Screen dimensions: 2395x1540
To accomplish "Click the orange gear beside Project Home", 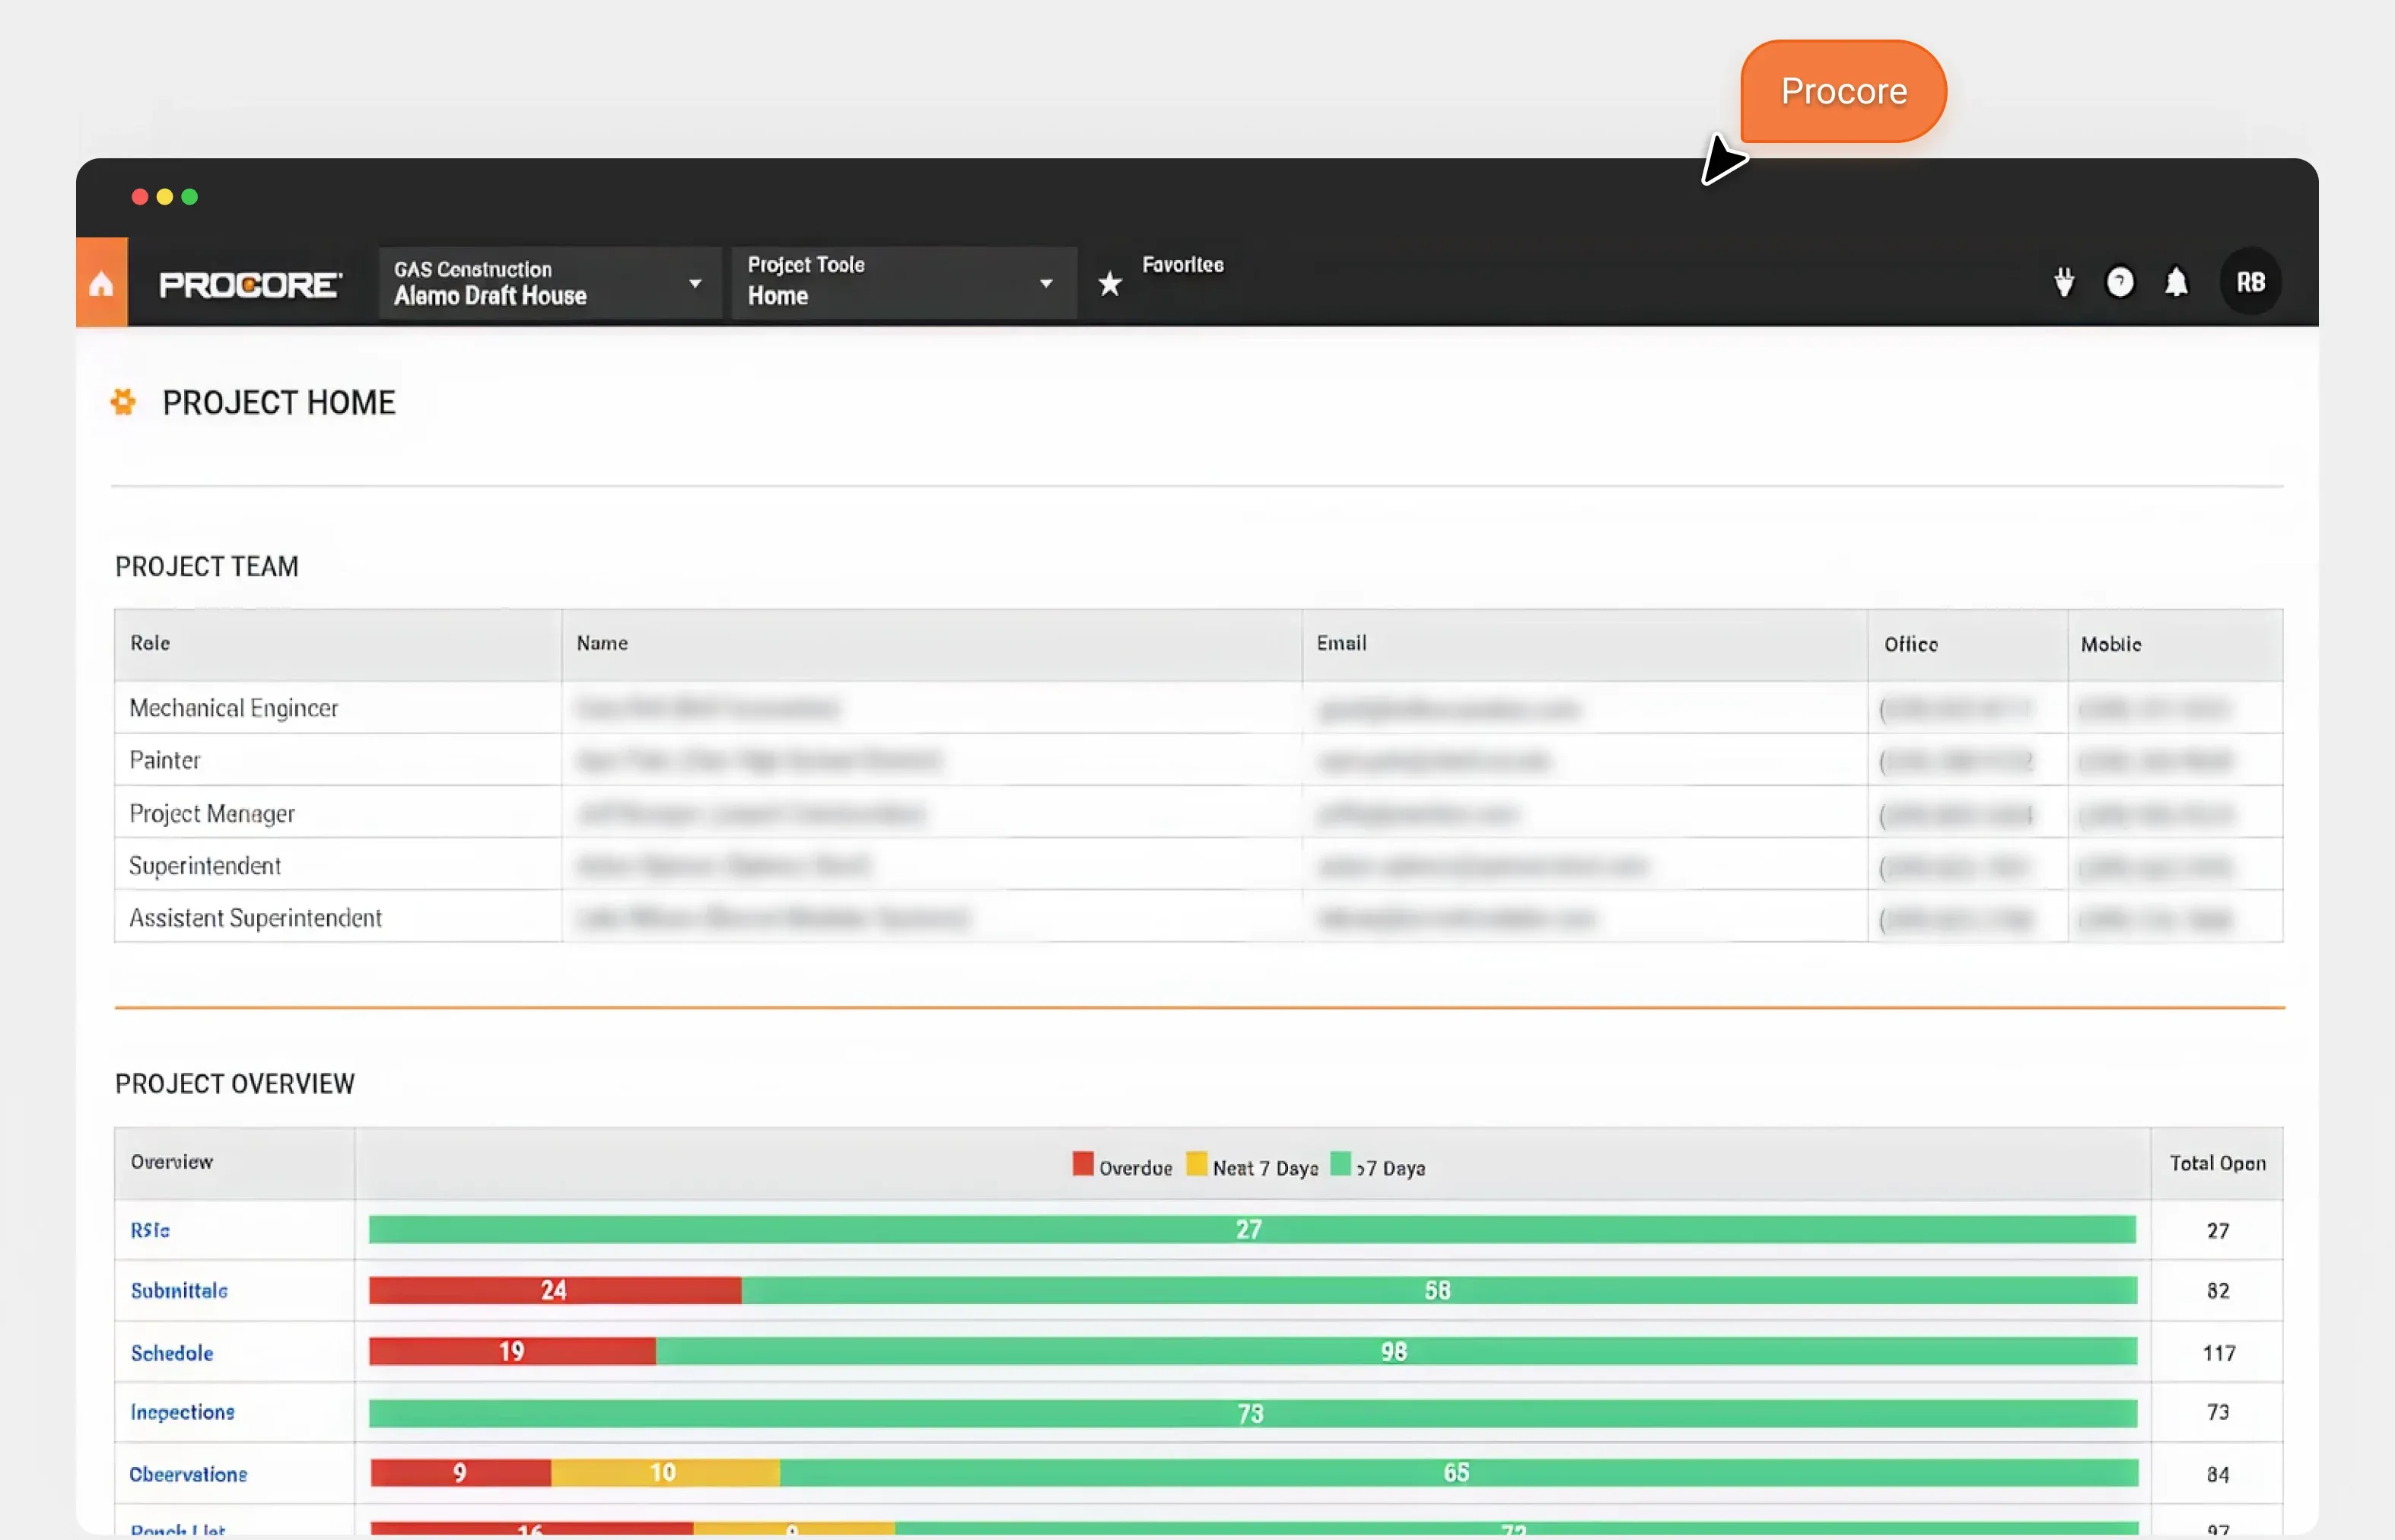I will (x=123, y=402).
